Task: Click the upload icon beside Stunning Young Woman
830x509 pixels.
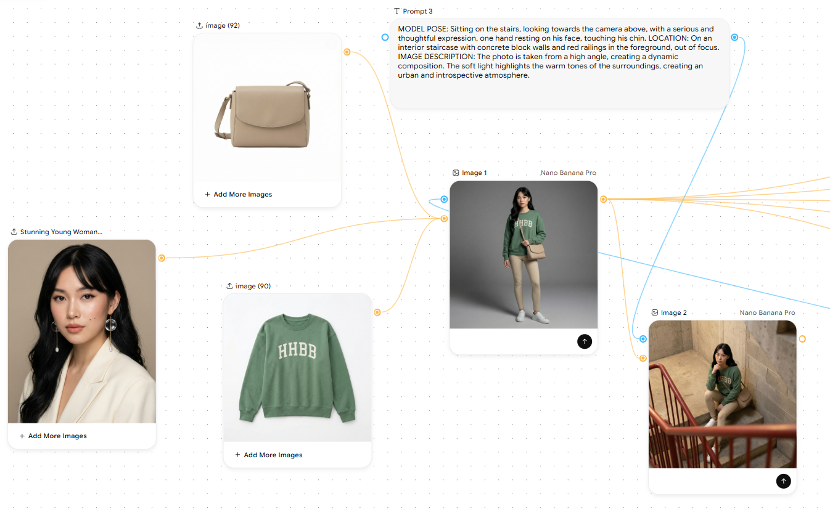Action: tap(14, 232)
